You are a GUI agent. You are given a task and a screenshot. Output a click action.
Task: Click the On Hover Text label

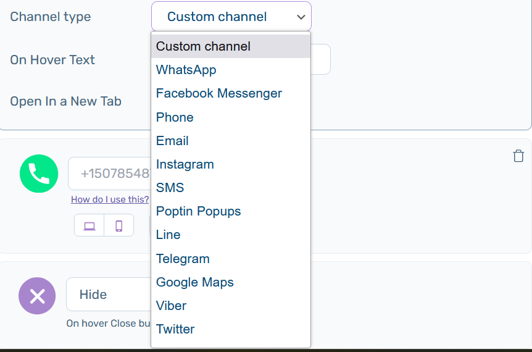coord(52,60)
